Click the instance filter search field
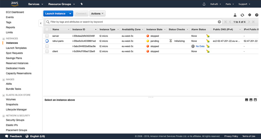 (132, 22)
